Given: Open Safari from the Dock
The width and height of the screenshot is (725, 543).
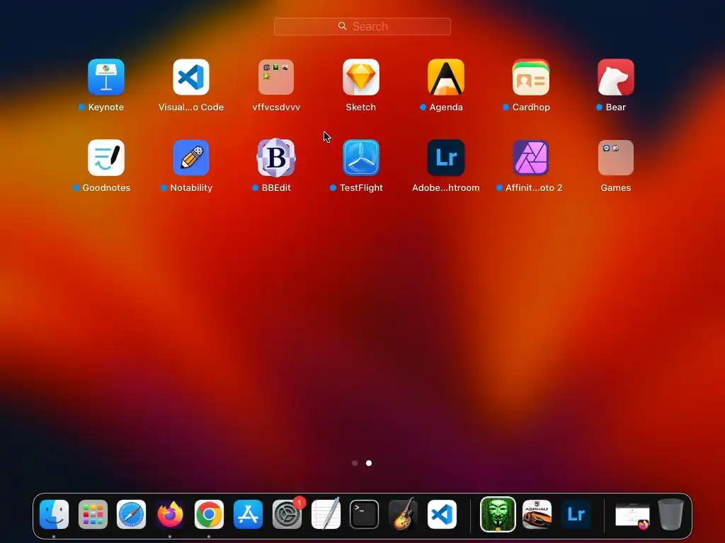Looking at the screenshot, I should [131, 515].
